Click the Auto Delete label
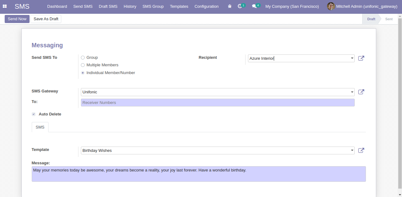Screen dimensions: 402x197 (x=50, y=114)
